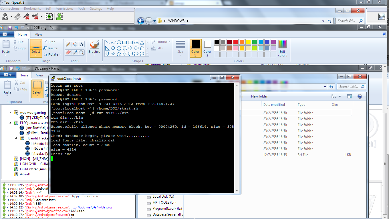Screen dimensions: 389x219
Task: Open the Settings menu in TeamSpeak
Action: 96,9
